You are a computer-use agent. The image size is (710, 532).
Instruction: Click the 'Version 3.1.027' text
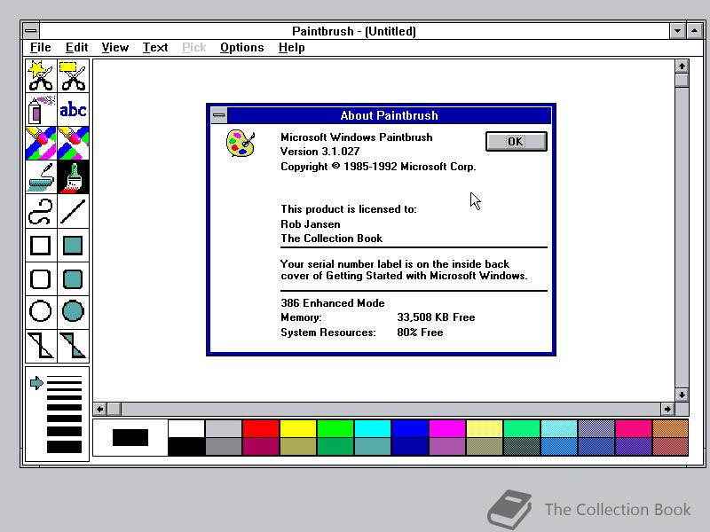click(319, 152)
